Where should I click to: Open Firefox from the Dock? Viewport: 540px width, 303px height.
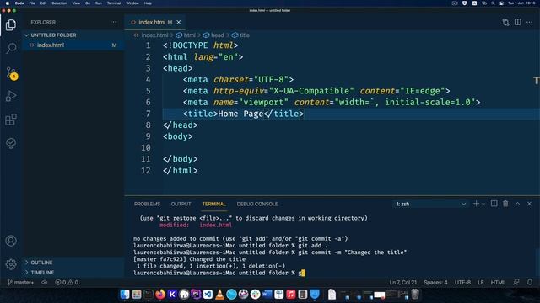[x=160, y=295]
